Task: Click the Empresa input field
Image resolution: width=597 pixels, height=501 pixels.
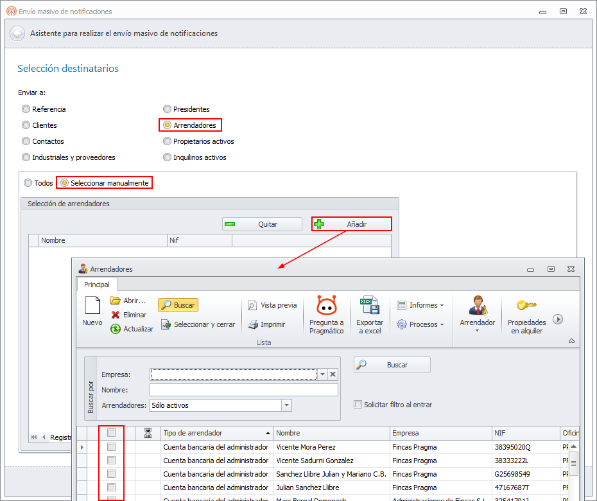Action: 234,374
